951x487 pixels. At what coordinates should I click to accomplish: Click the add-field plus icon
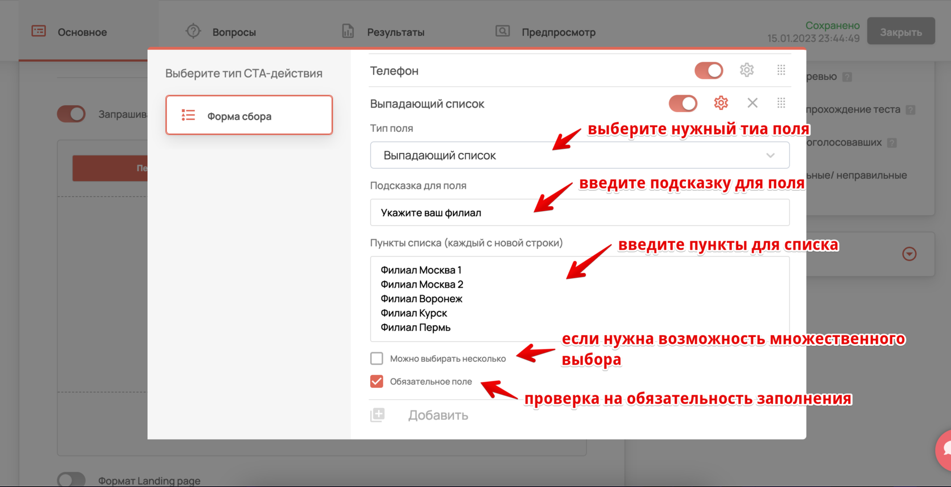pos(378,415)
